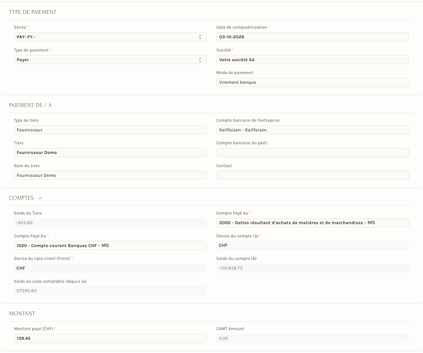This screenshot has height=353, width=423.
Task: Click the Compte Payé Au field
Action: (x=312, y=223)
